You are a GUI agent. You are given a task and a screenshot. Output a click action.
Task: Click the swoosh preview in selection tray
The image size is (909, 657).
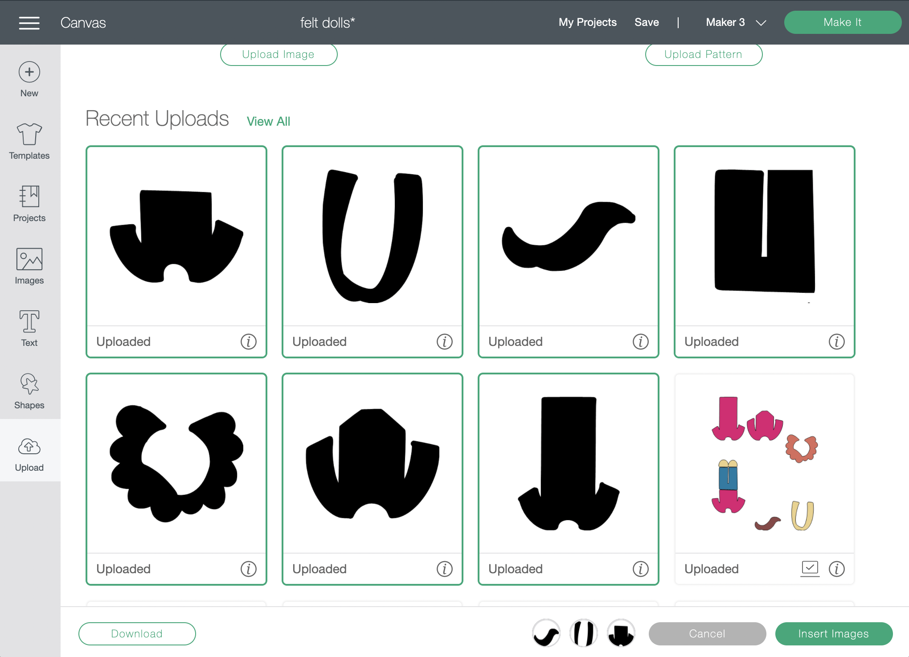(x=546, y=633)
